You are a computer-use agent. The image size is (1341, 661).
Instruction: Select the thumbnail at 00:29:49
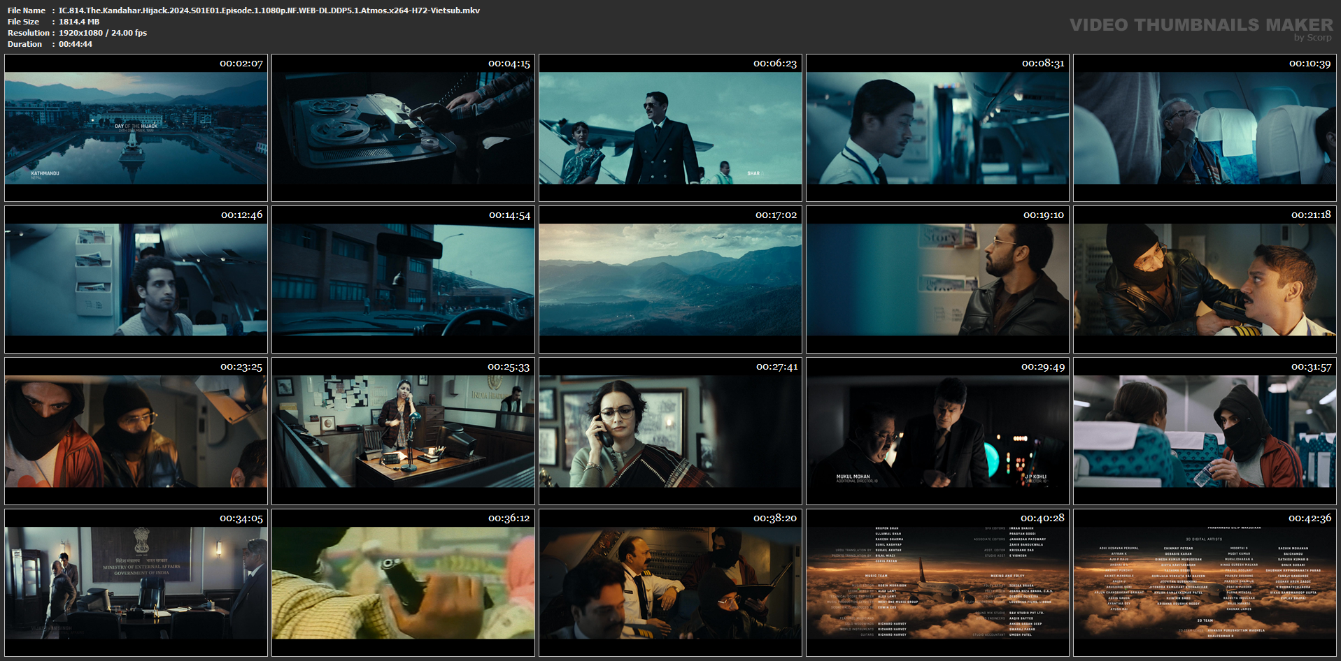[x=937, y=431]
